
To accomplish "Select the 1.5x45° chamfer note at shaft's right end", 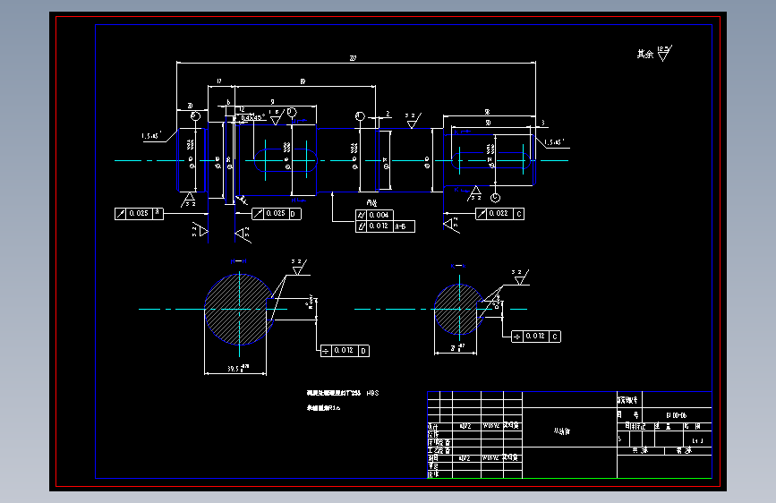I will click(554, 142).
